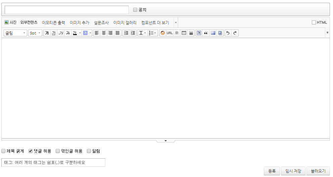This screenshot has height=177, width=333.
Task: Open the 설문조사 menu item
Action: point(101,23)
